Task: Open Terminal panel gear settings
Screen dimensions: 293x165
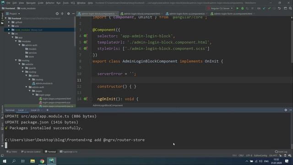Action: tap(286, 110)
